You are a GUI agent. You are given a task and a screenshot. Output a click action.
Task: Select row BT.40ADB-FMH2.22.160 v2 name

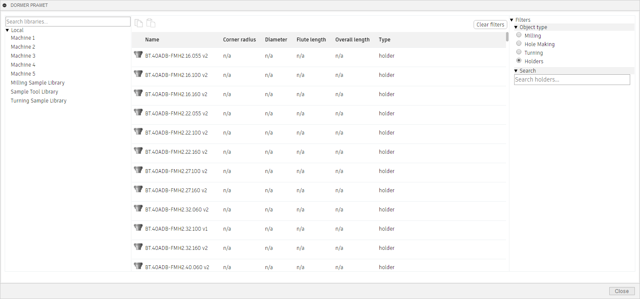click(176, 152)
